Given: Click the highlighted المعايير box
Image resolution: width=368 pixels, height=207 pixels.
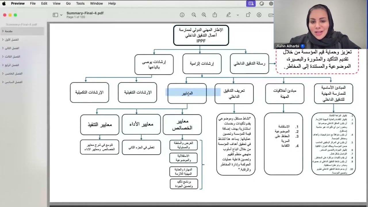Looking at the screenshot, I should tap(187, 93).
